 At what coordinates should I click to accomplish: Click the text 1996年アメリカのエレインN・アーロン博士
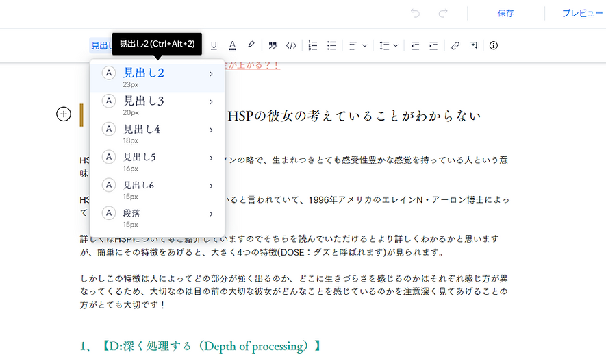pyautogui.click(x=396, y=200)
